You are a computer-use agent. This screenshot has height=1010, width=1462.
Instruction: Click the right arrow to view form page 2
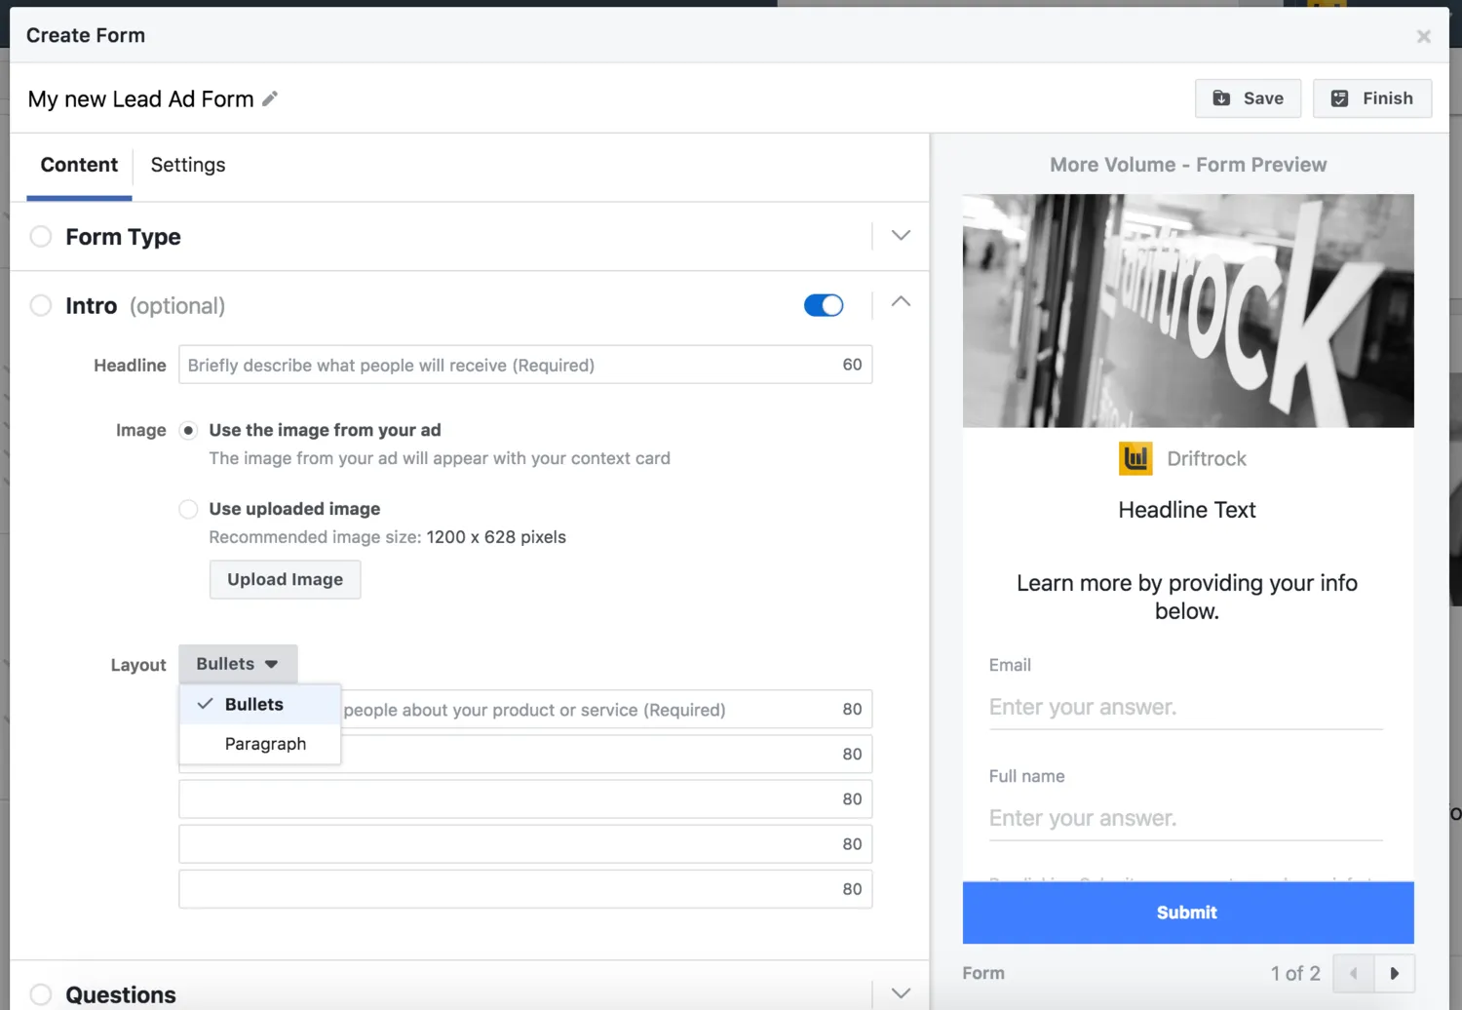(x=1395, y=973)
